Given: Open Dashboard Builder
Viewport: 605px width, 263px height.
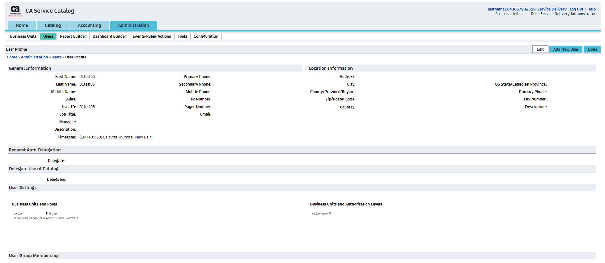Looking at the screenshot, I should pos(109,36).
